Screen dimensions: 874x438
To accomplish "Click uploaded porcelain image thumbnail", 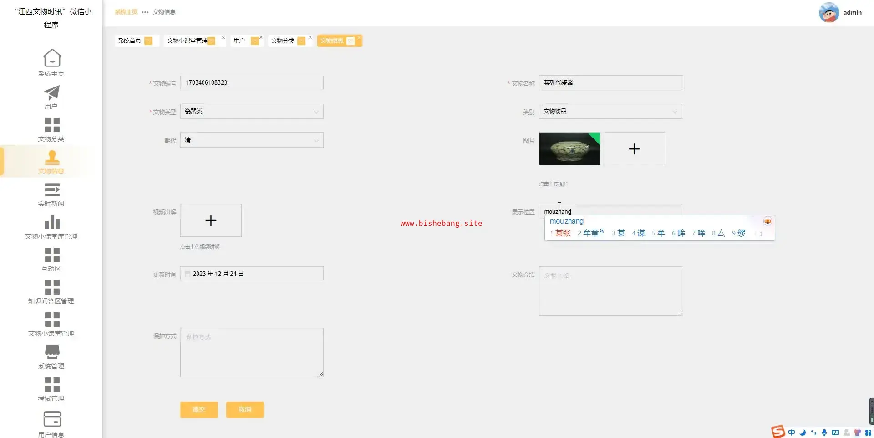I will tap(569, 149).
